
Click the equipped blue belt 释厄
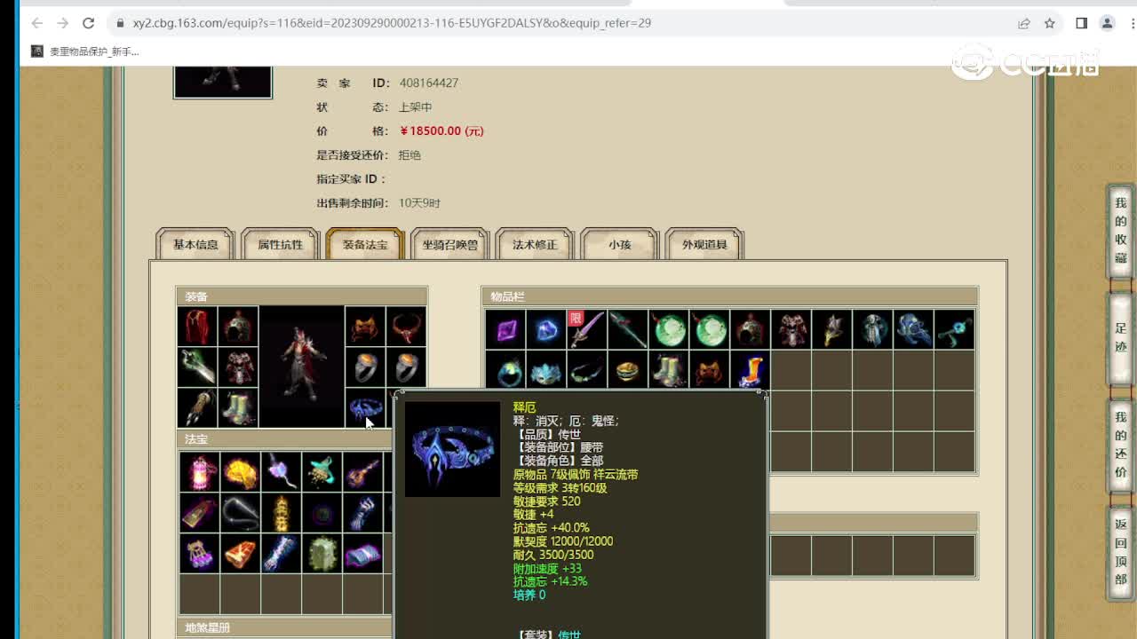[x=365, y=408]
